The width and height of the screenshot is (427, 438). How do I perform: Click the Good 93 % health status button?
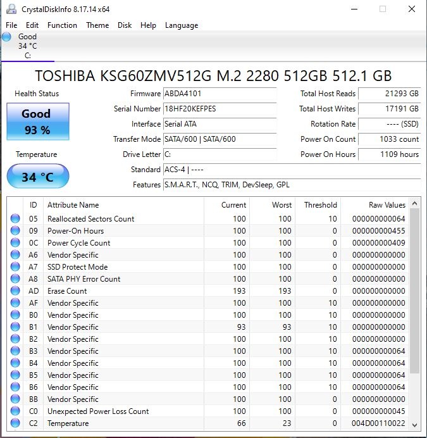point(38,122)
